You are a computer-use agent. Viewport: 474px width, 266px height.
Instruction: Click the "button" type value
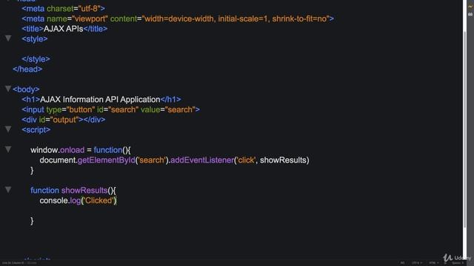[x=81, y=109]
